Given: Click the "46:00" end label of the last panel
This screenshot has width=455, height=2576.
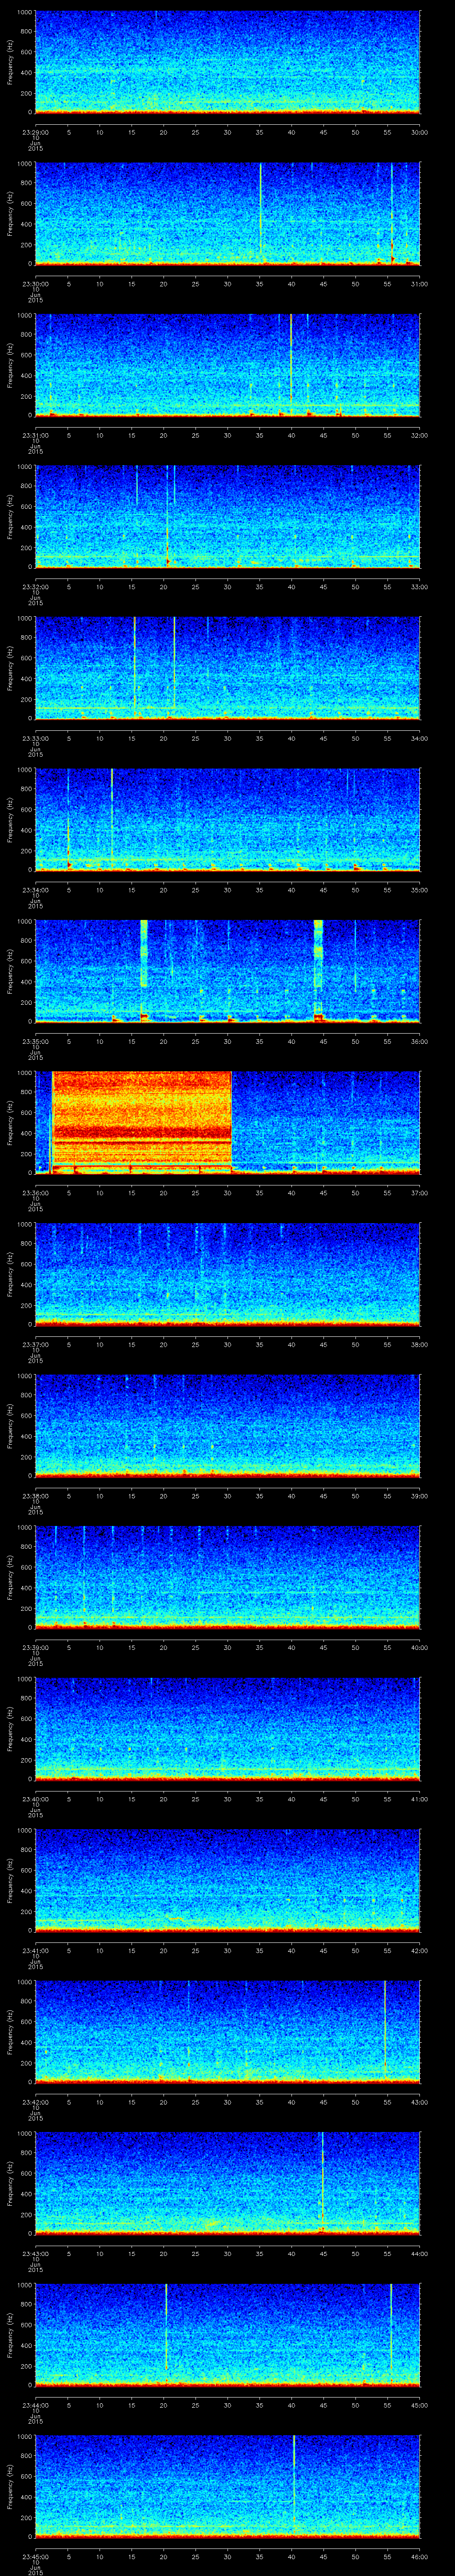Looking at the screenshot, I should pyautogui.click(x=420, y=2556).
